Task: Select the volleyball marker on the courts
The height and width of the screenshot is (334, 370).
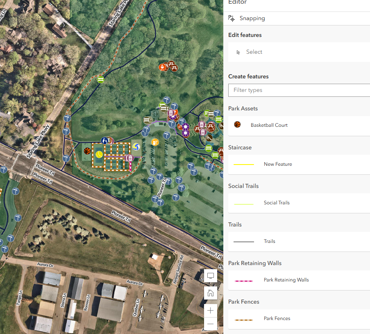Action: 137,146
